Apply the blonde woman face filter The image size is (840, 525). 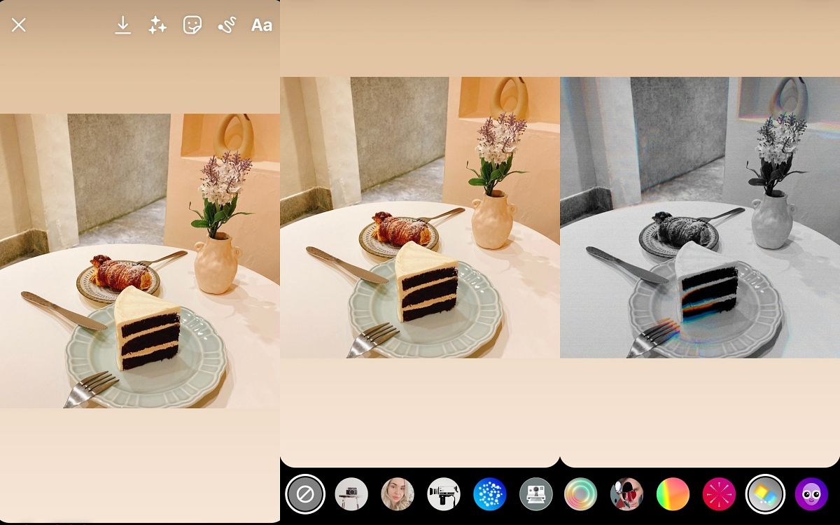(x=397, y=494)
